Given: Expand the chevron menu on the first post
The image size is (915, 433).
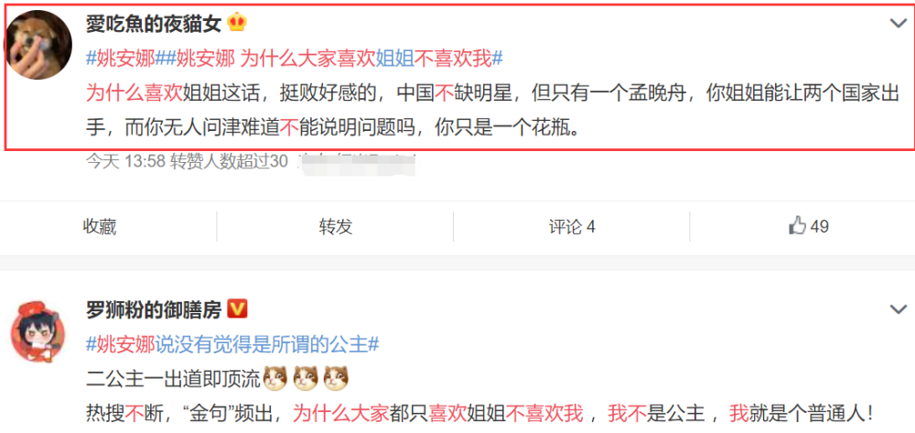Looking at the screenshot, I should (x=899, y=23).
